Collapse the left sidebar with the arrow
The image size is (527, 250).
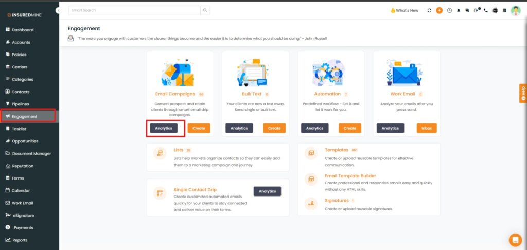tap(58, 10)
